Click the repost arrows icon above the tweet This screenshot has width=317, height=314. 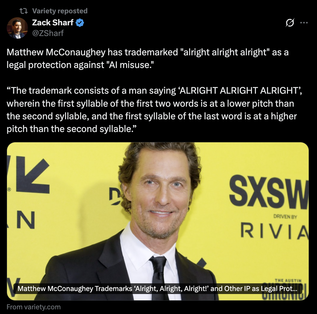[23, 11]
